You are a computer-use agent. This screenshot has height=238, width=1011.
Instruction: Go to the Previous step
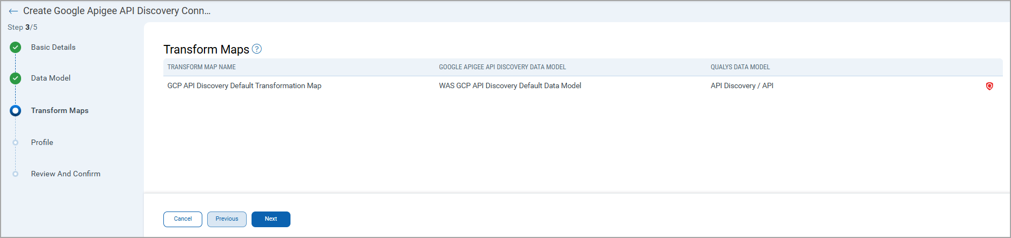pos(227,219)
